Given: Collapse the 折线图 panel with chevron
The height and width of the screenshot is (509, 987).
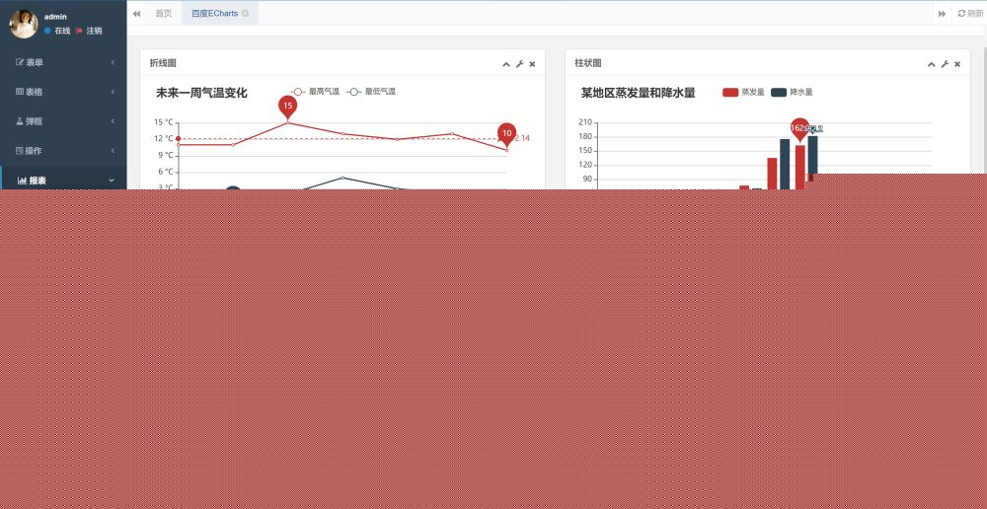Looking at the screenshot, I should point(506,64).
